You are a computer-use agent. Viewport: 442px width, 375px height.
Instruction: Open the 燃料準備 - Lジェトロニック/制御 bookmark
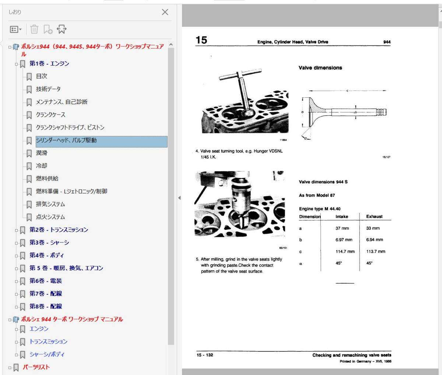point(71,191)
